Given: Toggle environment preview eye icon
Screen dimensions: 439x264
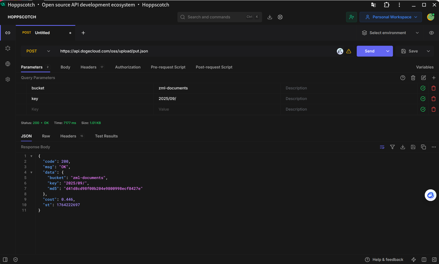Looking at the screenshot, I should click(x=431, y=33).
